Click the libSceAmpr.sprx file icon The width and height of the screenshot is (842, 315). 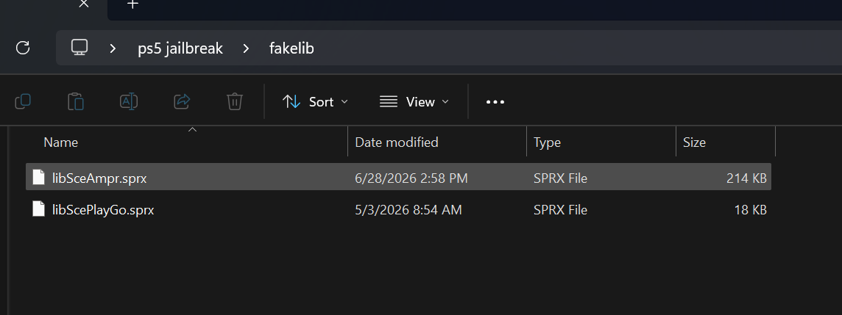coord(39,177)
